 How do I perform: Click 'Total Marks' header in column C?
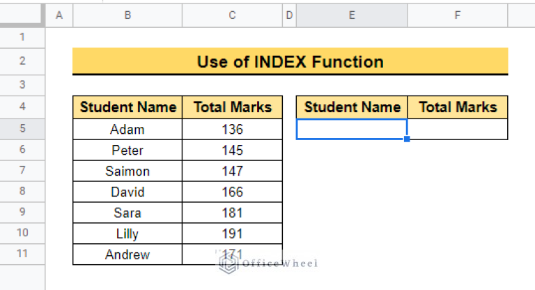[233, 107]
